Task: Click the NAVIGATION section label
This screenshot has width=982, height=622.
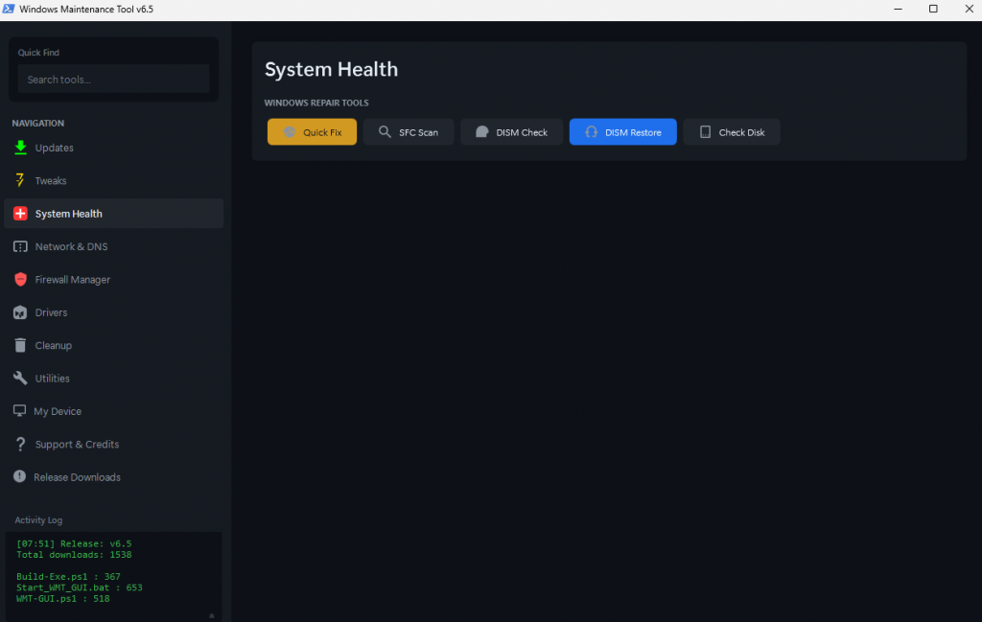Action: pyautogui.click(x=37, y=124)
